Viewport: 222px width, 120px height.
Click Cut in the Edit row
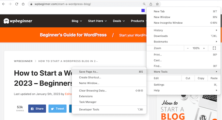pyautogui.click(x=188, y=78)
